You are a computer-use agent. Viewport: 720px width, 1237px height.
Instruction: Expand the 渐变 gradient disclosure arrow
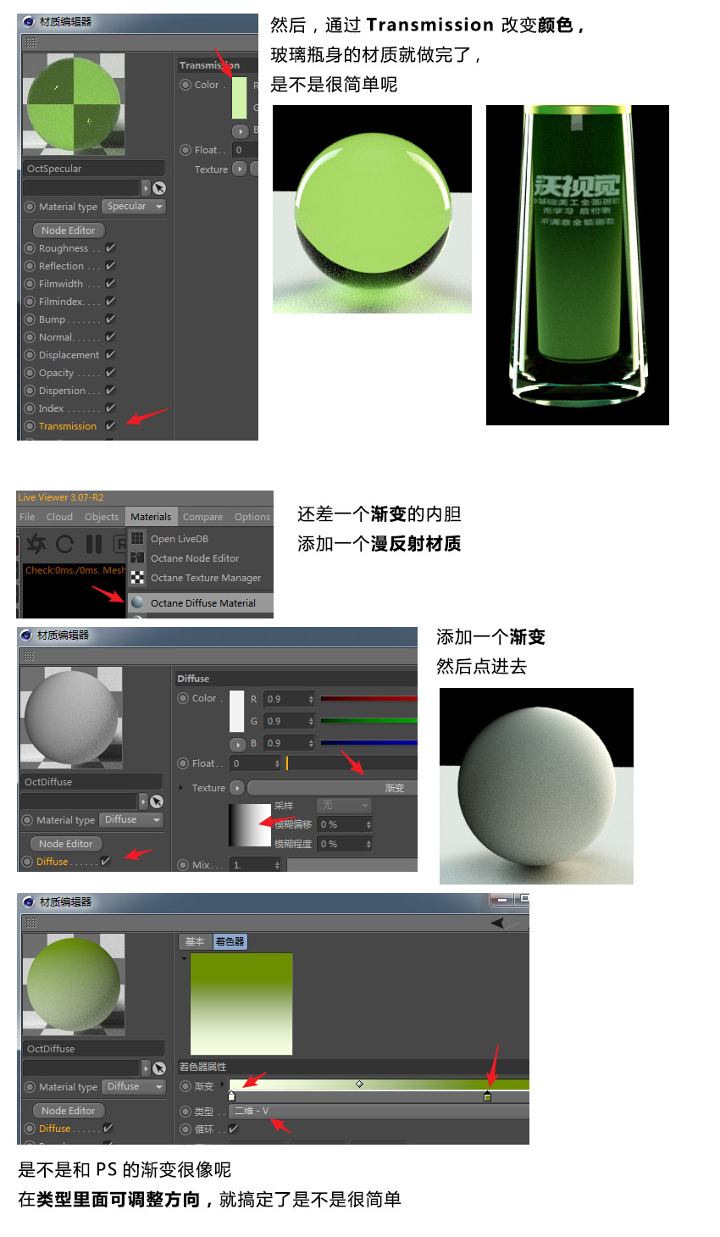click(x=223, y=1084)
